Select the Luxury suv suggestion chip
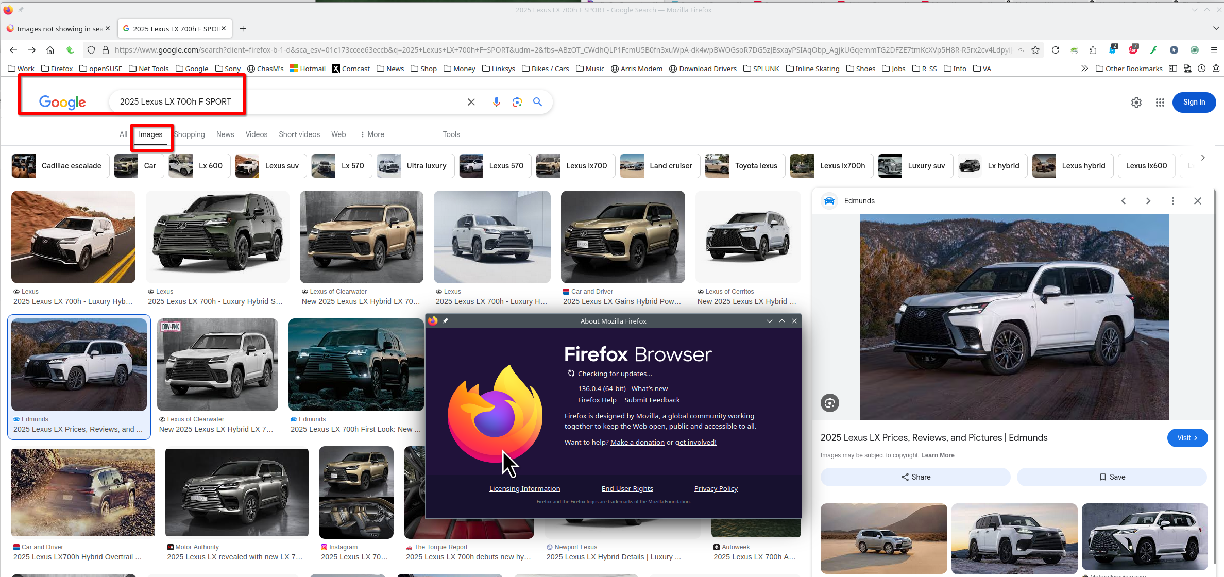 click(915, 166)
